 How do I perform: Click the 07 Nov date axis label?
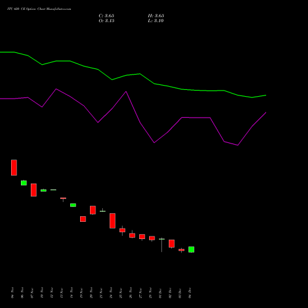(32, 293)
